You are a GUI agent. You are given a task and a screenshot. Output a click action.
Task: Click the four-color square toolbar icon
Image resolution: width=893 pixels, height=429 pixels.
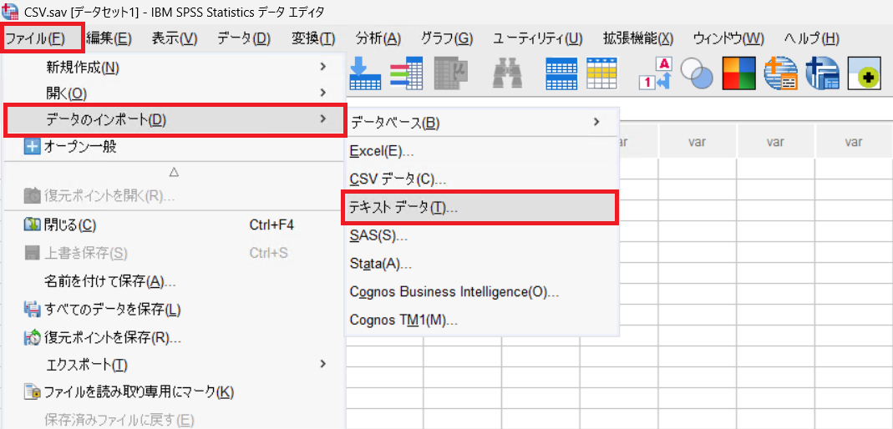[738, 73]
